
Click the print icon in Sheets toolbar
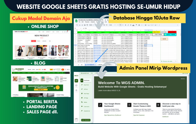point(85,25)
